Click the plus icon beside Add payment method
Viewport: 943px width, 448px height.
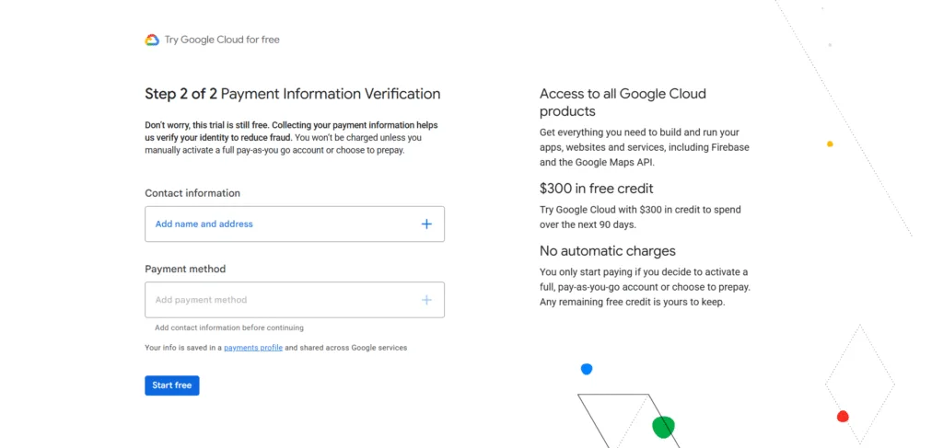point(426,300)
